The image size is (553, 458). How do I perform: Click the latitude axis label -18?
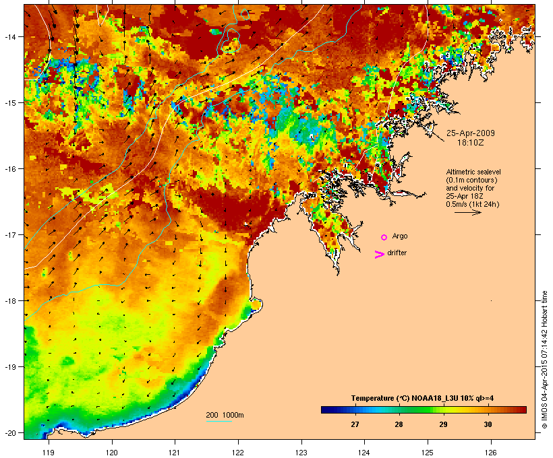(10, 300)
